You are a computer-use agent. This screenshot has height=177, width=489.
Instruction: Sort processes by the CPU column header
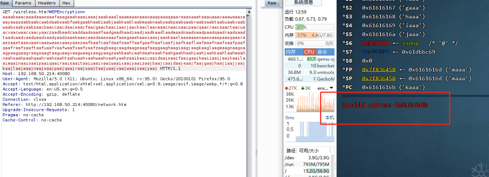(x=309, y=52)
